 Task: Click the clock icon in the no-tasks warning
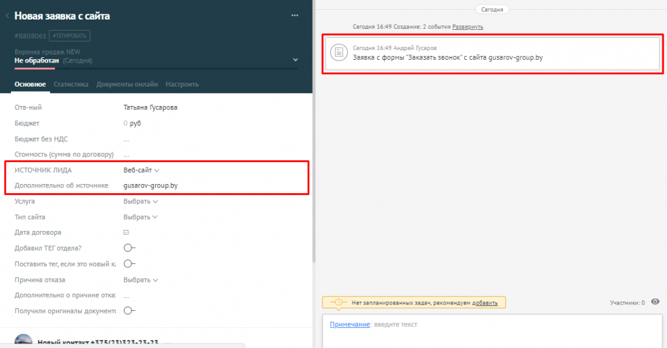338,302
